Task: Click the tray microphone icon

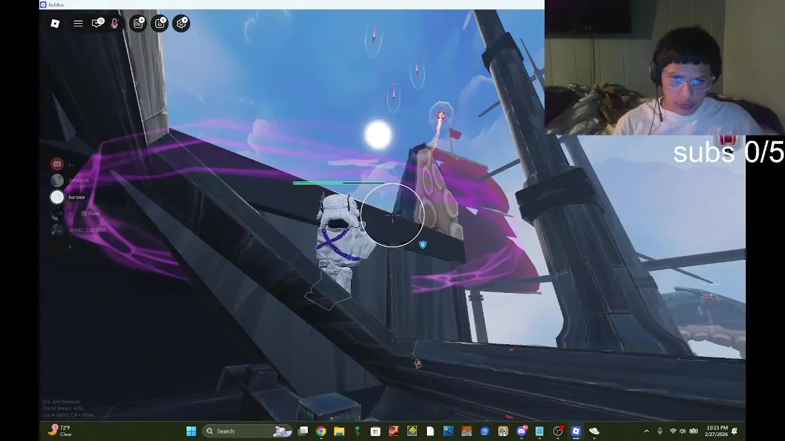Action: (x=660, y=431)
